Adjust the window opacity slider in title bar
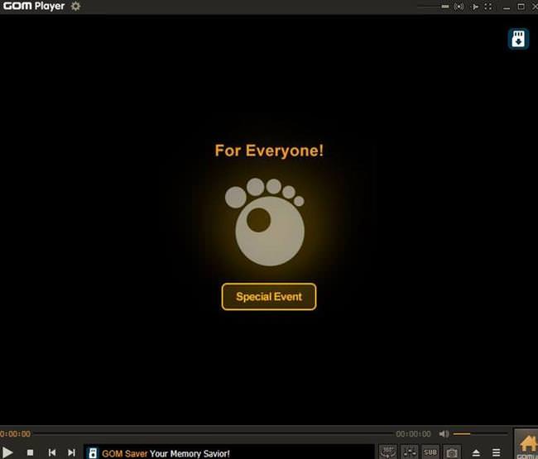The height and width of the screenshot is (459, 538). coord(433,7)
